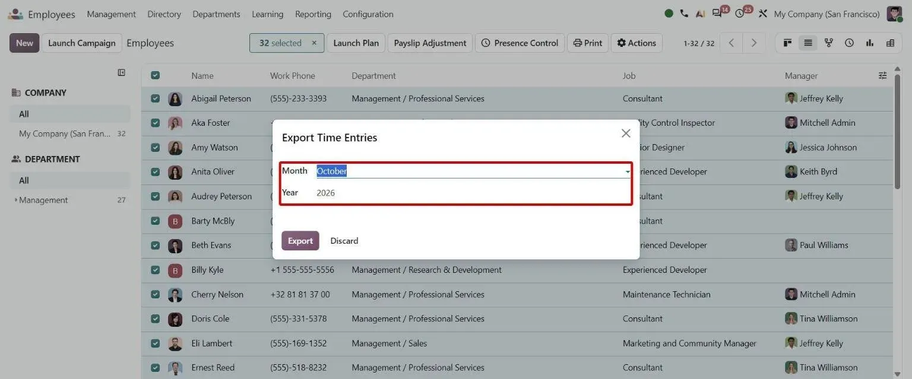Click Launch Campaign button
The width and height of the screenshot is (912, 379).
click(82, 43)
